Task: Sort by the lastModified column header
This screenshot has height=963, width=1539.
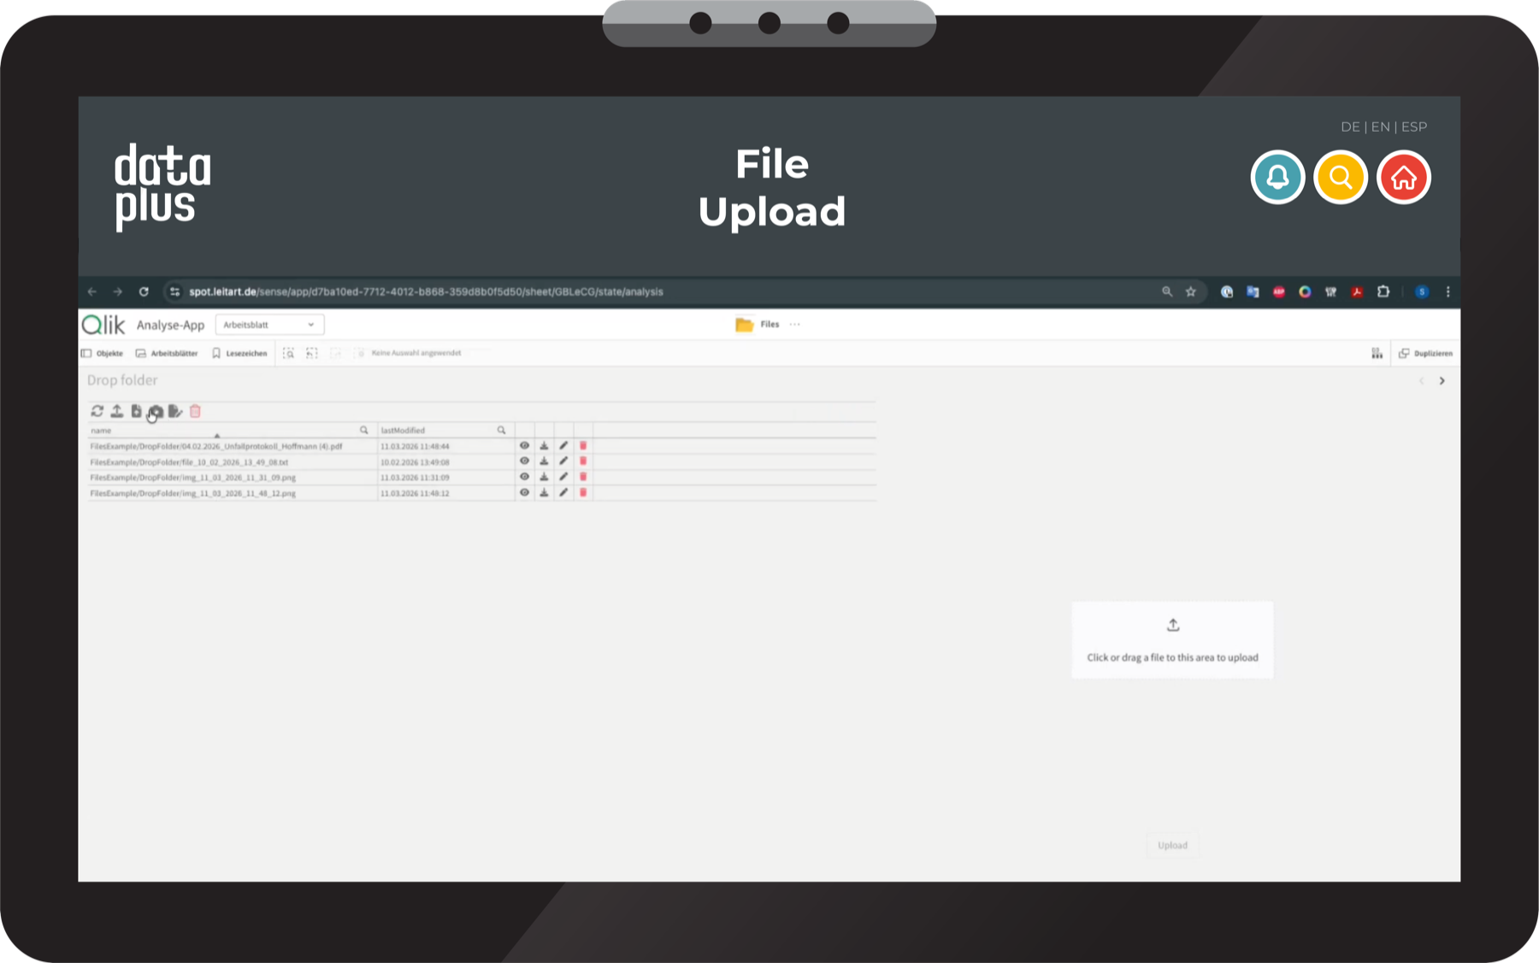Action: point(403,431)
